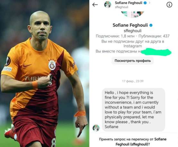178x147 pixels.
Task: Open the large cropped profile picture
Action: pyautogui.click(x=132, y=14)
